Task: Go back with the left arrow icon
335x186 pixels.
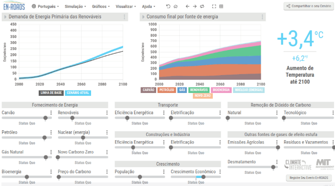Action: (x=187, y=7)
